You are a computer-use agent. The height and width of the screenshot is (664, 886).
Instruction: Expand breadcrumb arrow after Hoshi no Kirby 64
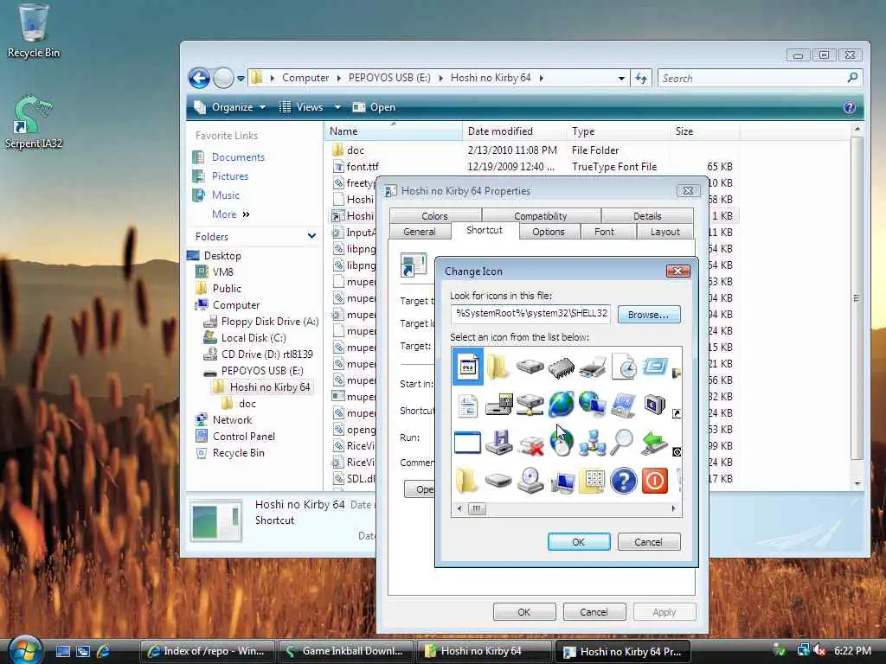pos(542,78)
